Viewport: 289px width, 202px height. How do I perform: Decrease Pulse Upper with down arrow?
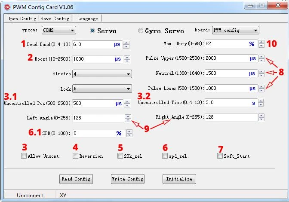pos(261,60)
